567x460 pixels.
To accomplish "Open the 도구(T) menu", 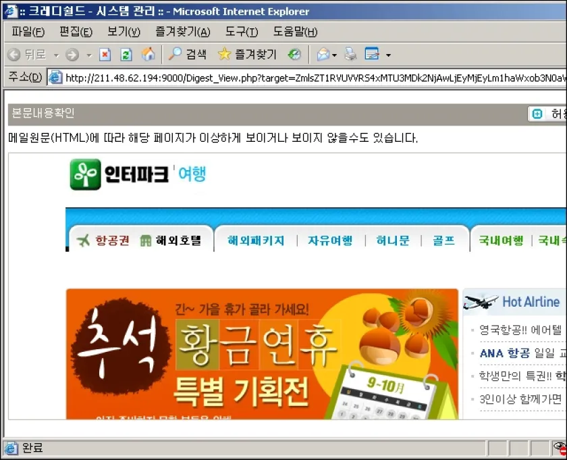I will tap(241, 32).
